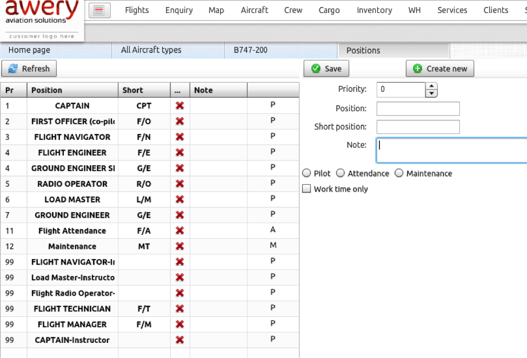The image size is (527, 358).
Task: Click into the Short position field
Action: [x=418, y=127]
